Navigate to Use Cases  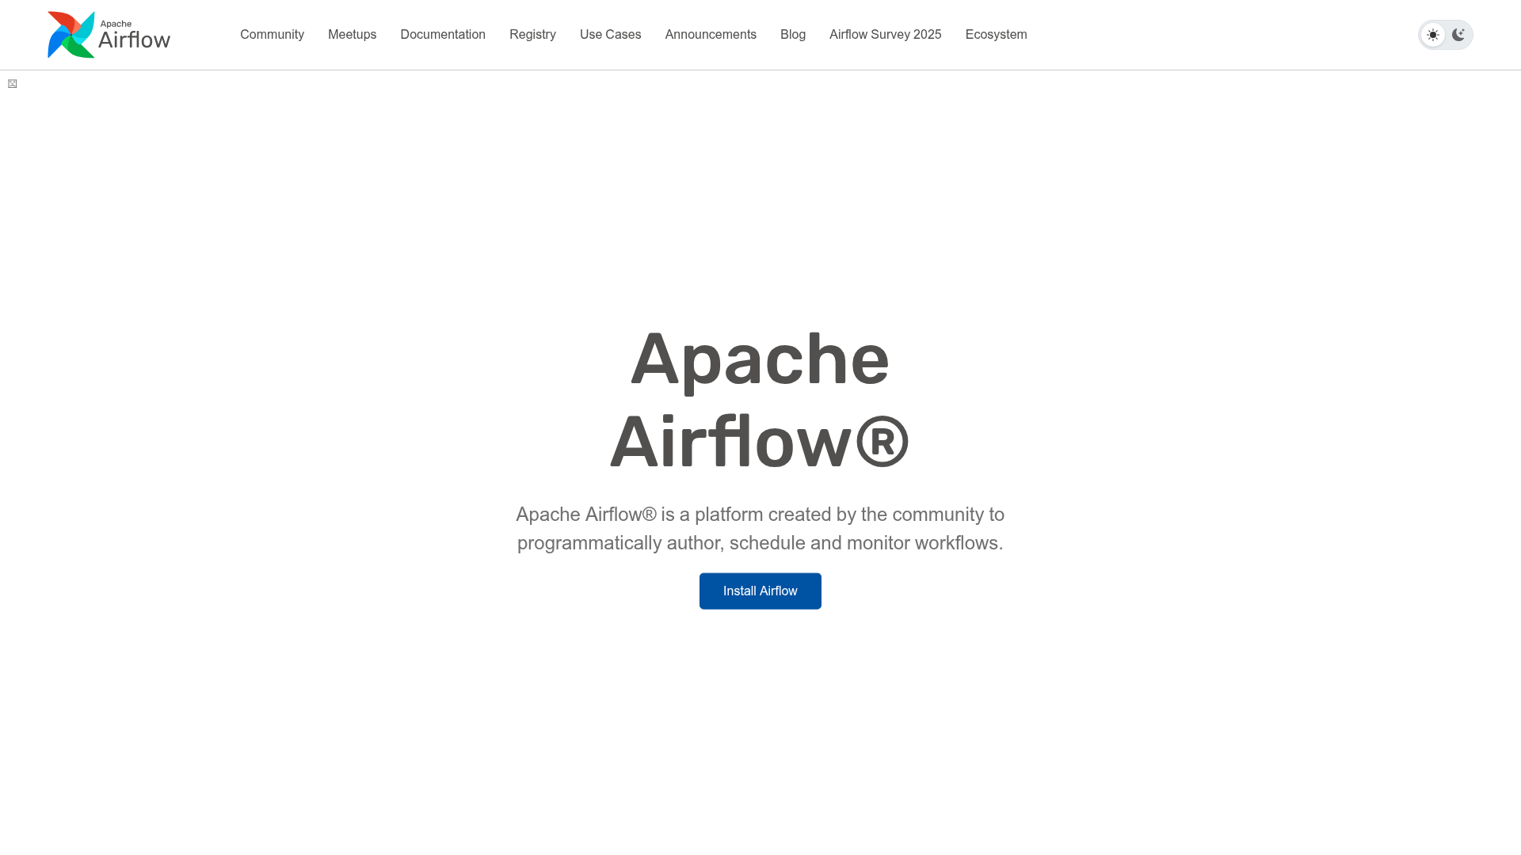tap(610, 35)
